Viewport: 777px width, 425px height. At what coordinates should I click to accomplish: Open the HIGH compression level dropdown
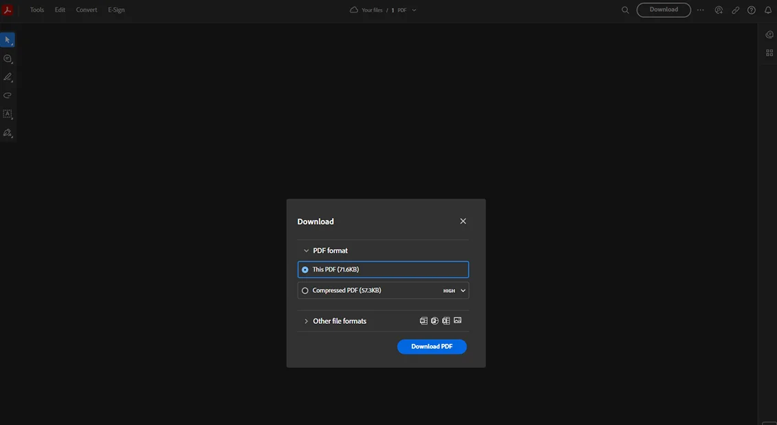point(455,291)
